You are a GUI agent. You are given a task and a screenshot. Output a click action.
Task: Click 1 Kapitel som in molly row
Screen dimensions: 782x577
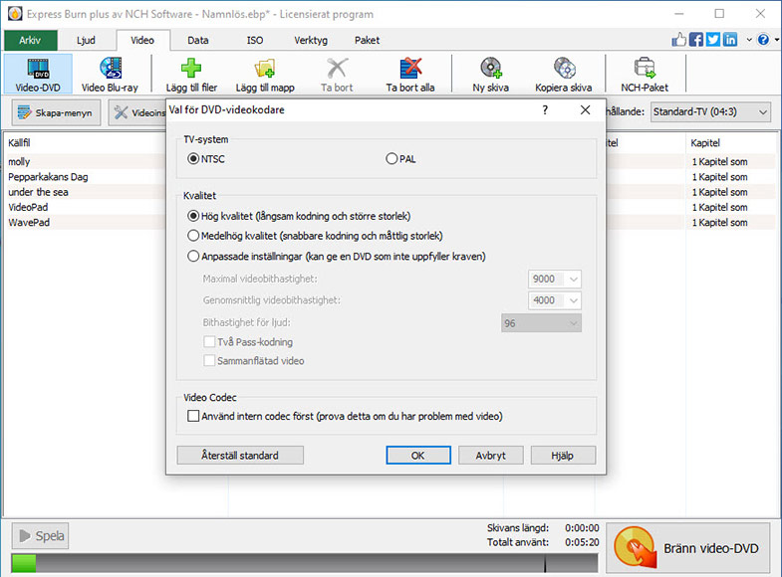(x=719, y=162)
